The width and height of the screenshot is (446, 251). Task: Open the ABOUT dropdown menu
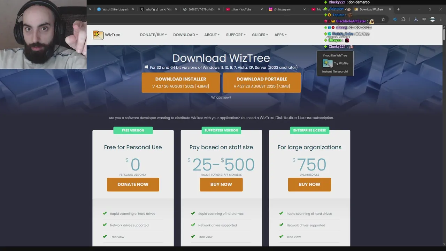click(212, 35)
